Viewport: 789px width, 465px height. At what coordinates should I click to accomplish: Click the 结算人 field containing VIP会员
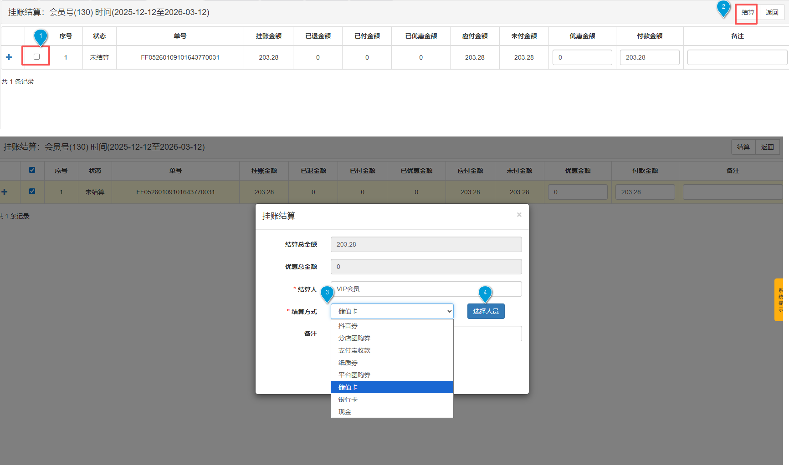click(x=426, y=289)
